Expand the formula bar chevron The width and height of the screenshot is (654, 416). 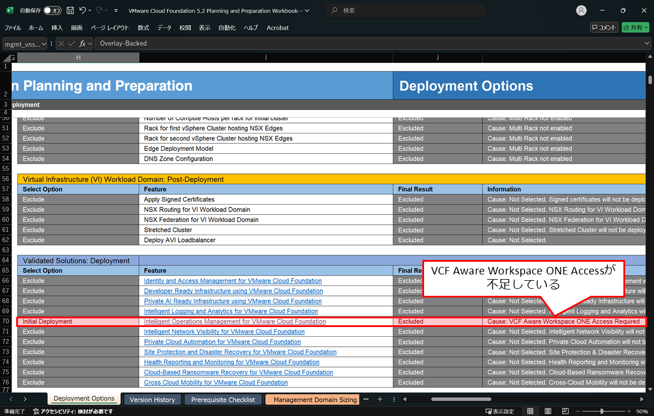click(x=646, y=43)
